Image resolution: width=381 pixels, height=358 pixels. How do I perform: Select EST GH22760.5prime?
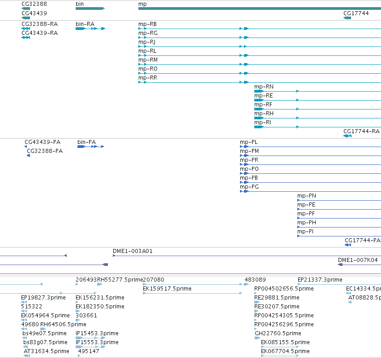(278, 333)
